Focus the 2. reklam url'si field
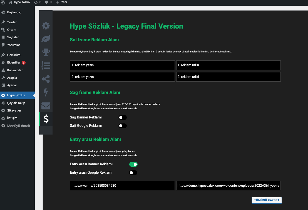 (x=228, y=77)
